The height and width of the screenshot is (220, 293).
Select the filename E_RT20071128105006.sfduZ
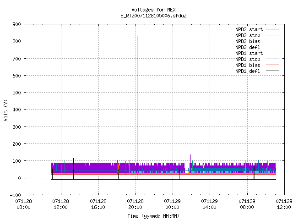(x=153, y=16)
